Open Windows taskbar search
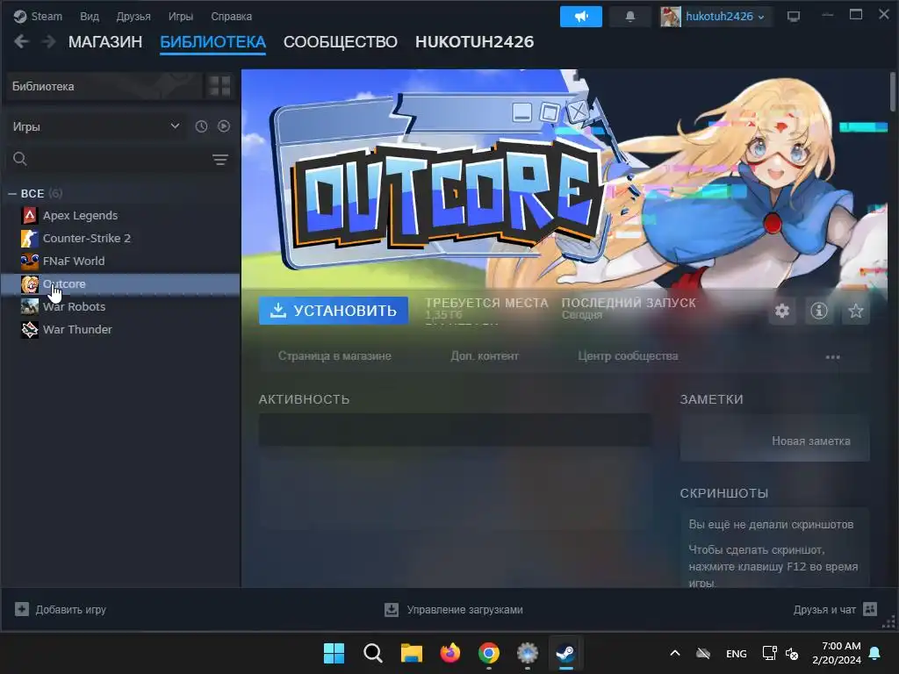This screenshot has height=674, width=899. pos(372,653)
